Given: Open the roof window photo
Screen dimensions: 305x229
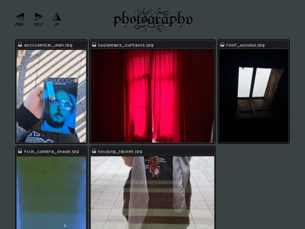Looking at the screenshot, I should (x=254, y=96).
